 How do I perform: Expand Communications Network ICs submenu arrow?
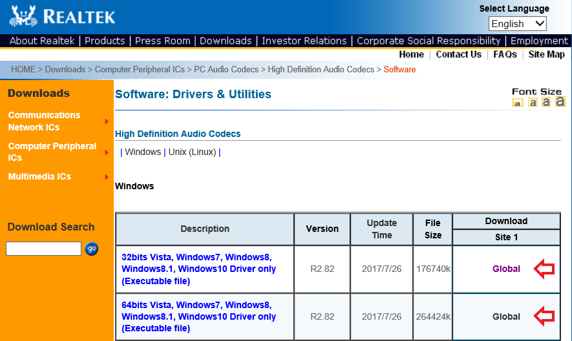click(107, 121)
